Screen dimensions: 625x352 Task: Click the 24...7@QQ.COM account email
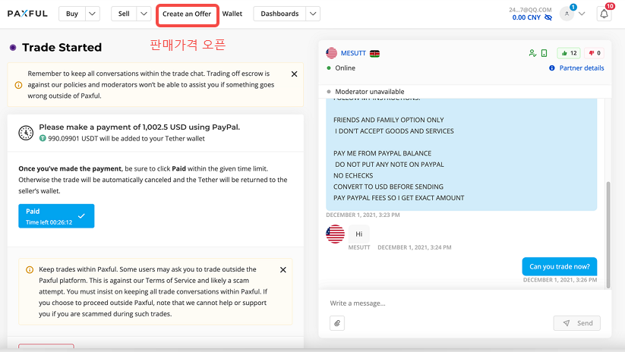530,10
